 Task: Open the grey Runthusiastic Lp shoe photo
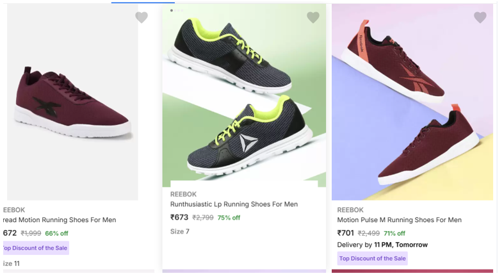click(x=243, y=96)
